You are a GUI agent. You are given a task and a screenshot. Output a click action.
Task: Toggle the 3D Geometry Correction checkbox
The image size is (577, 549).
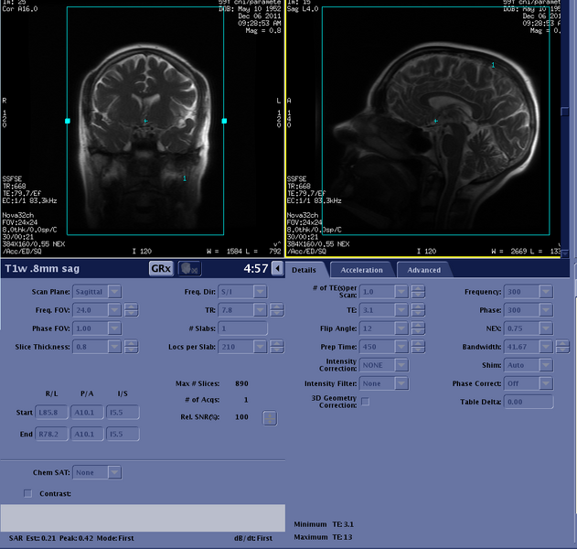point(366,402)
